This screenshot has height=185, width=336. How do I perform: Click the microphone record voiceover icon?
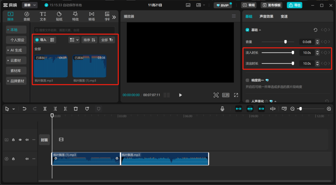[x=222, y=109]
